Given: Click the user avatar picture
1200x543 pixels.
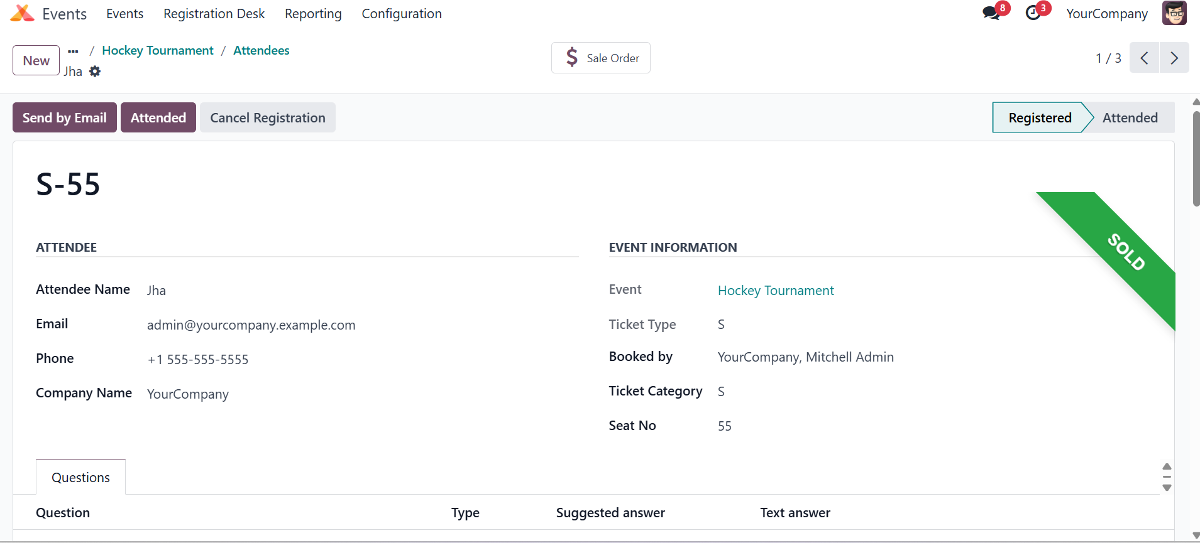Looking at the screenshot, I should coord(1174,13).
